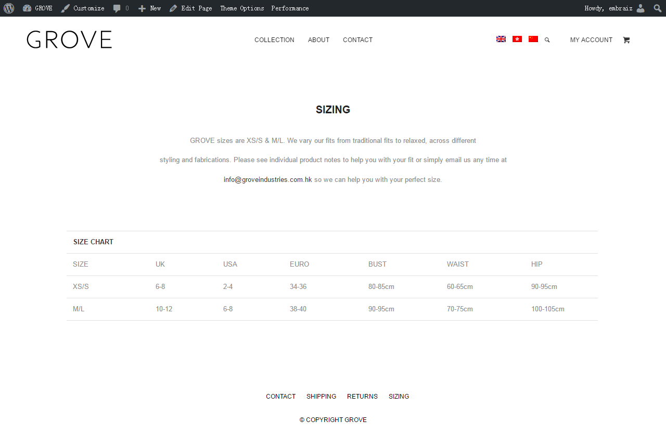666x434 pixels.
Task: Open the Collection menu item
Action: 274,40
